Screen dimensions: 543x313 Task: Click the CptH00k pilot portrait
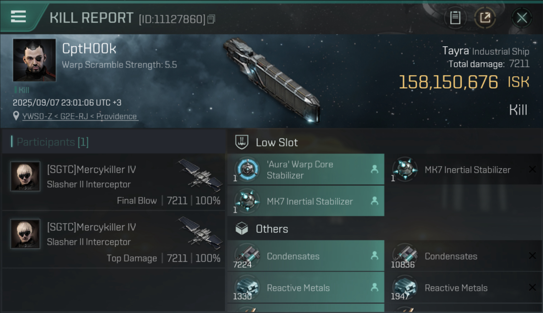[x=34, y=60]
